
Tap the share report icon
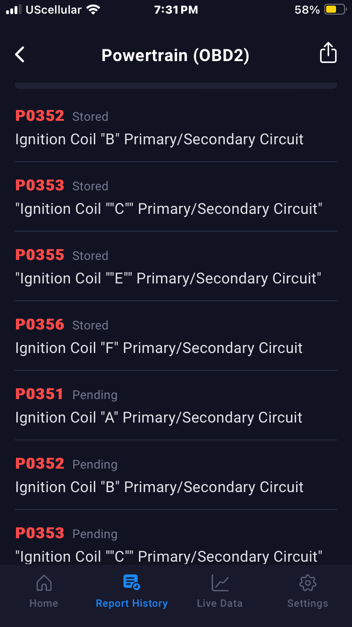click(328, 53)
